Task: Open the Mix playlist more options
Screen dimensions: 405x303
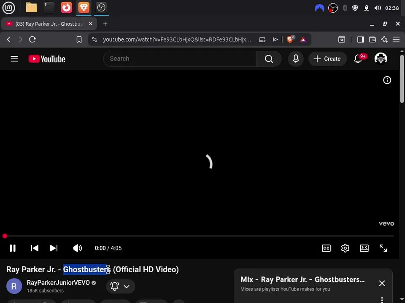Action: [382, 300]
